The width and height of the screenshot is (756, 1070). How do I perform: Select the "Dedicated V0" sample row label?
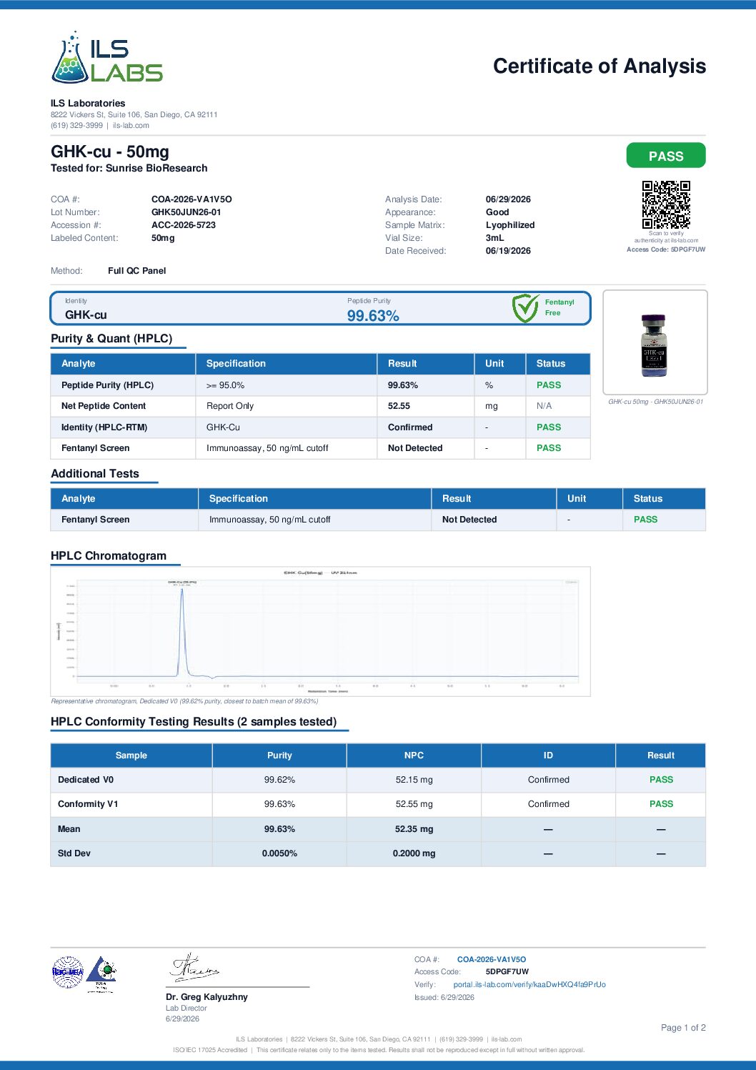click(86, 780)
